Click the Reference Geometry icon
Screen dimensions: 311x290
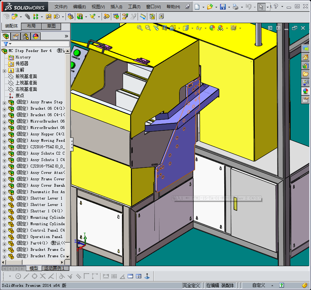(93, 16)
